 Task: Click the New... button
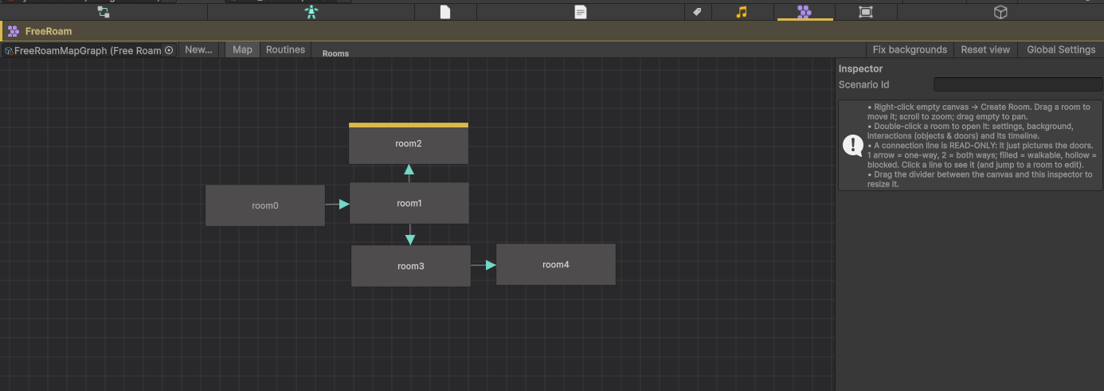pos(198,49)
